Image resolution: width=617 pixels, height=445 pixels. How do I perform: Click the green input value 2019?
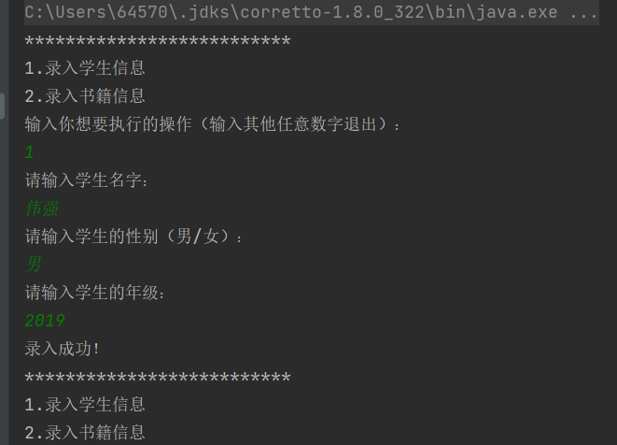point(45,321)
